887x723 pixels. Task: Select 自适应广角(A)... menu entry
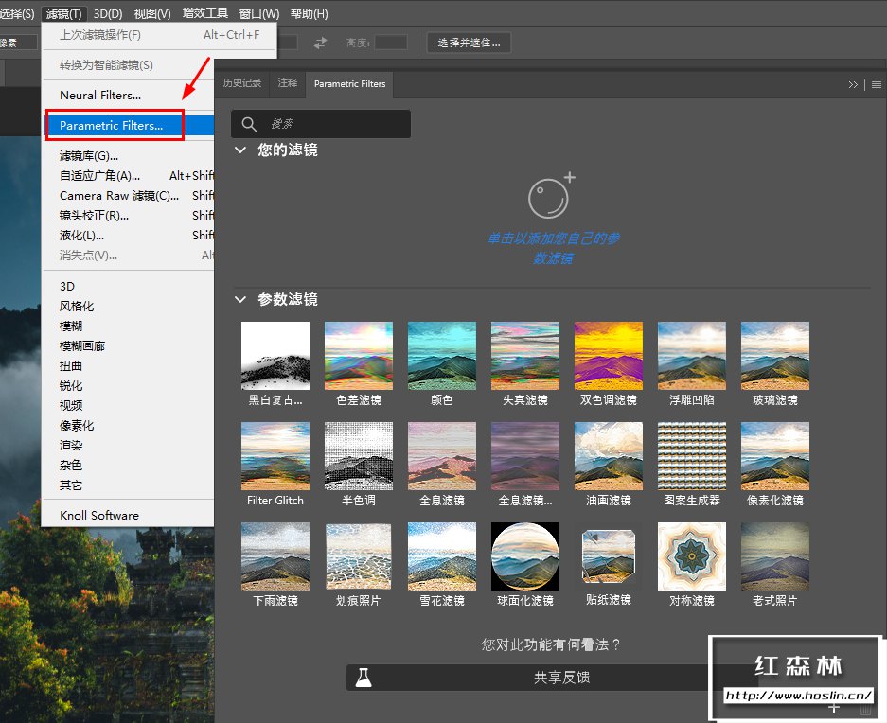(x=129, y=175)
